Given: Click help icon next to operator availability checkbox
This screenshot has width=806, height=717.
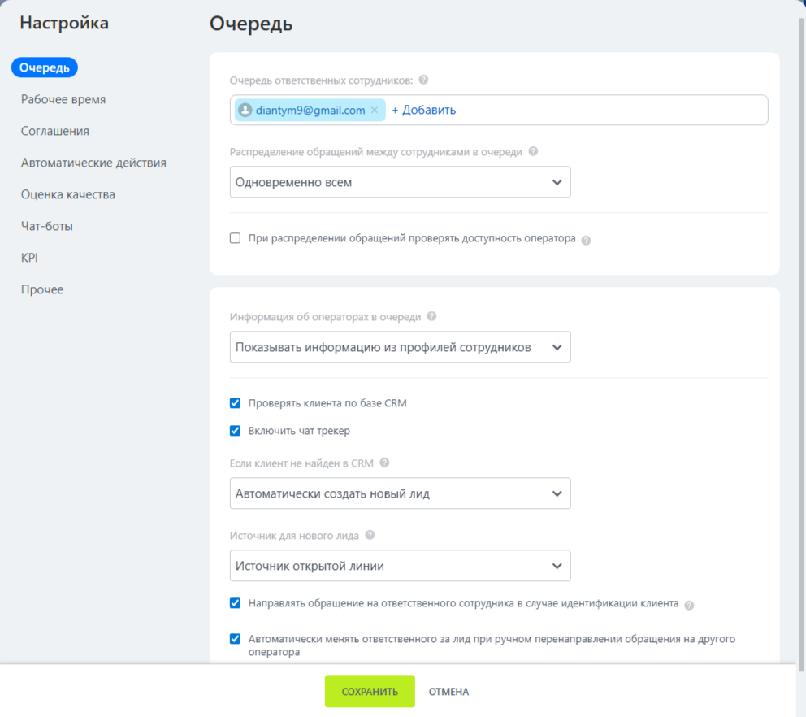Looking at the screenshot, I should tap(586, 240).
